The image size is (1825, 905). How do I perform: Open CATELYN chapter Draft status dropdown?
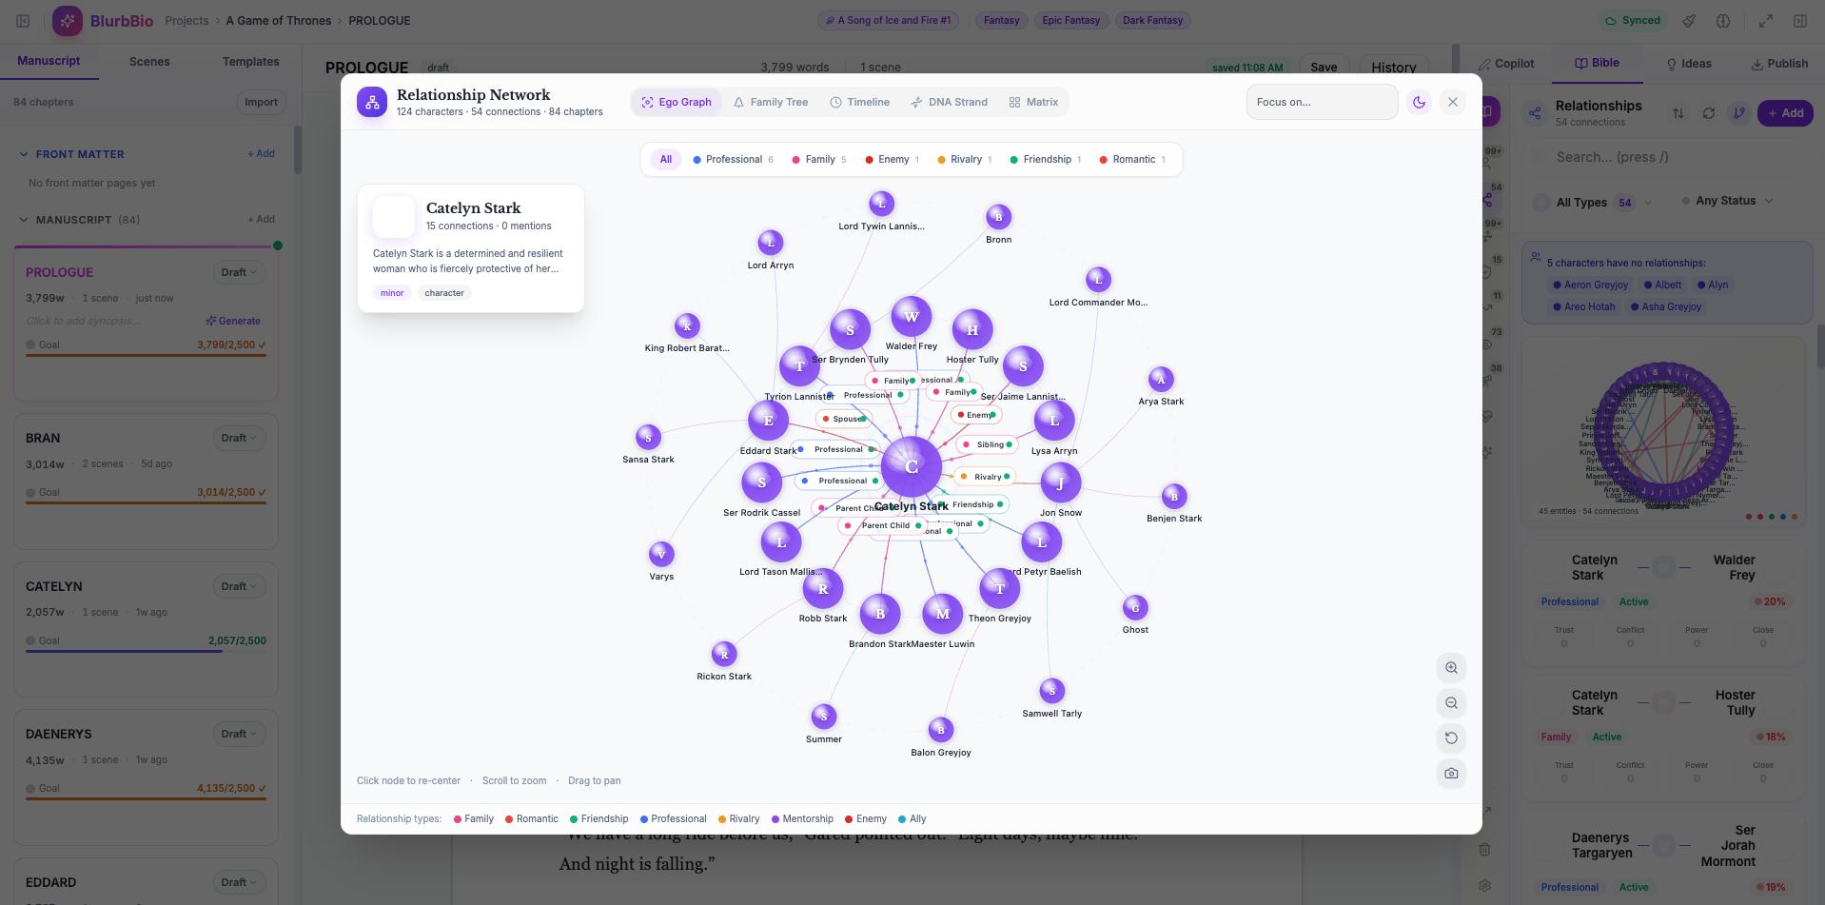pyautogui.click(x=239, y=586)
